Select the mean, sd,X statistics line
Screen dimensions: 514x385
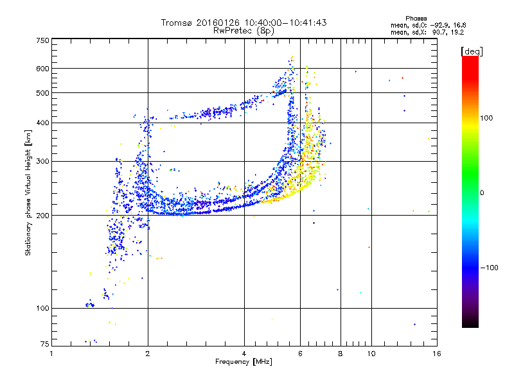click(418, 31)
